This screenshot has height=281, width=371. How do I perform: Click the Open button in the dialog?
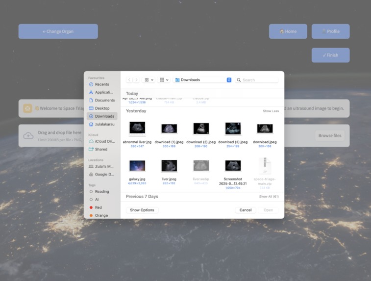268,210
